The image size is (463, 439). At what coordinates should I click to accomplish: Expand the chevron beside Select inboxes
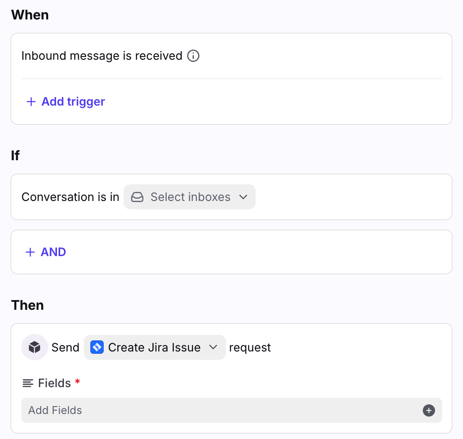[244, 197]
